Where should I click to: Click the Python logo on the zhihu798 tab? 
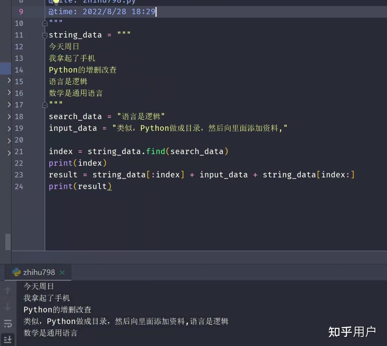[16, 272]
